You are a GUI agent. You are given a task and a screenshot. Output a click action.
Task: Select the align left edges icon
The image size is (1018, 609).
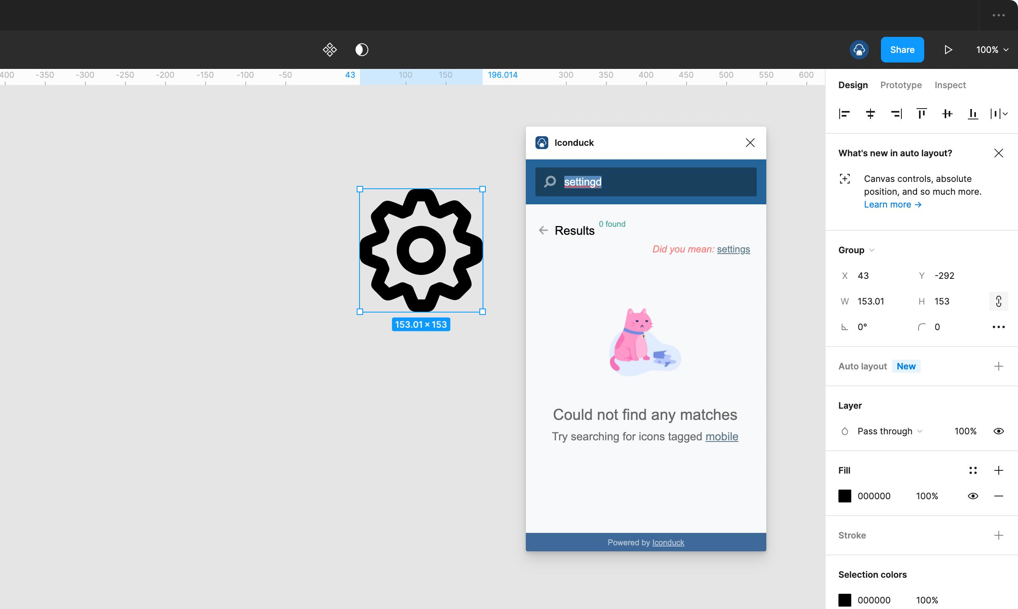[x=844, y=114]
